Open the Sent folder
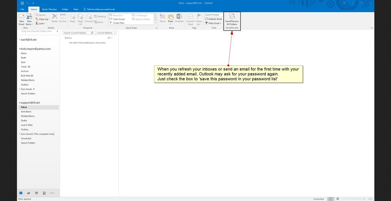Image resolution: width=391 pixels, height=201 pixels. [x=23, y=62]
